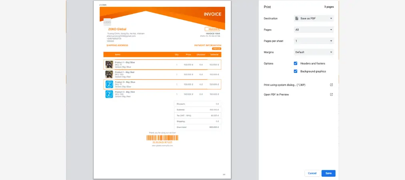The width and height of the screenshot is (405, 180).
Task: Open the Margins dropdown set to Default
Action: [314, 52]
